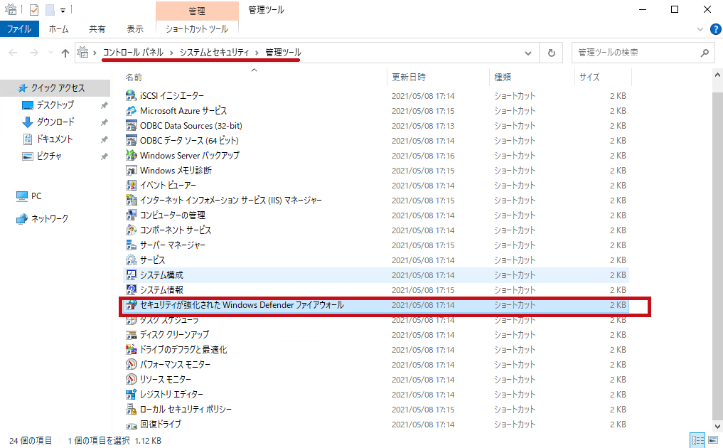Select the レジストリ エディター icon
This screenshot has height=448, width=723.
[131, 395]
